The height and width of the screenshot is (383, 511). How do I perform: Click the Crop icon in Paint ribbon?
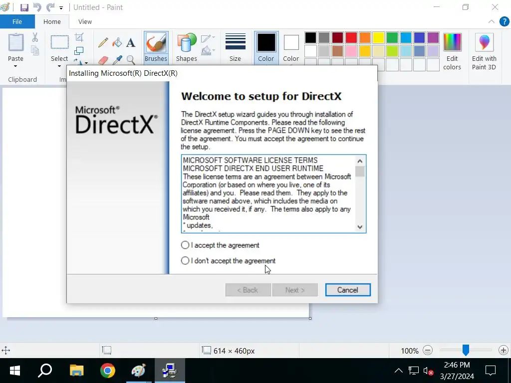point(79,37)
